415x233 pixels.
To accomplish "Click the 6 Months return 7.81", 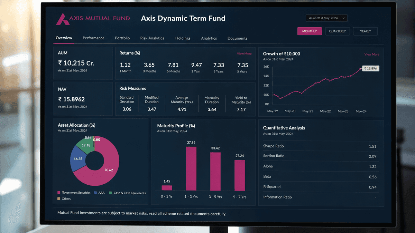I will [x=173, y=65].
